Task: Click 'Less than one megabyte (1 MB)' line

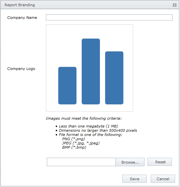Action: click(x=89, y=126)
